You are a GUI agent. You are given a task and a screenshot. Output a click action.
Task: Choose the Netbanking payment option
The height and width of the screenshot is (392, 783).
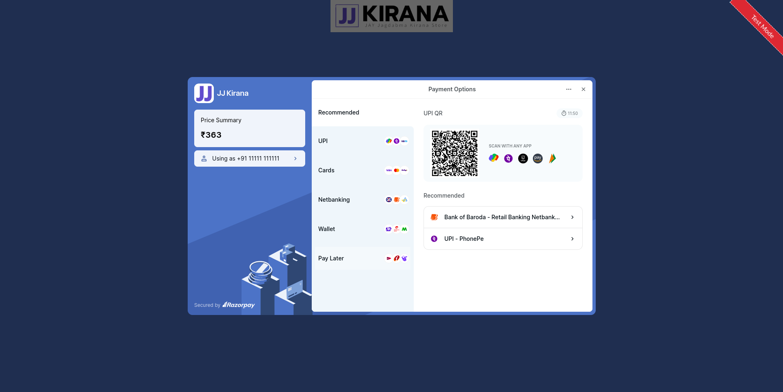362,200
